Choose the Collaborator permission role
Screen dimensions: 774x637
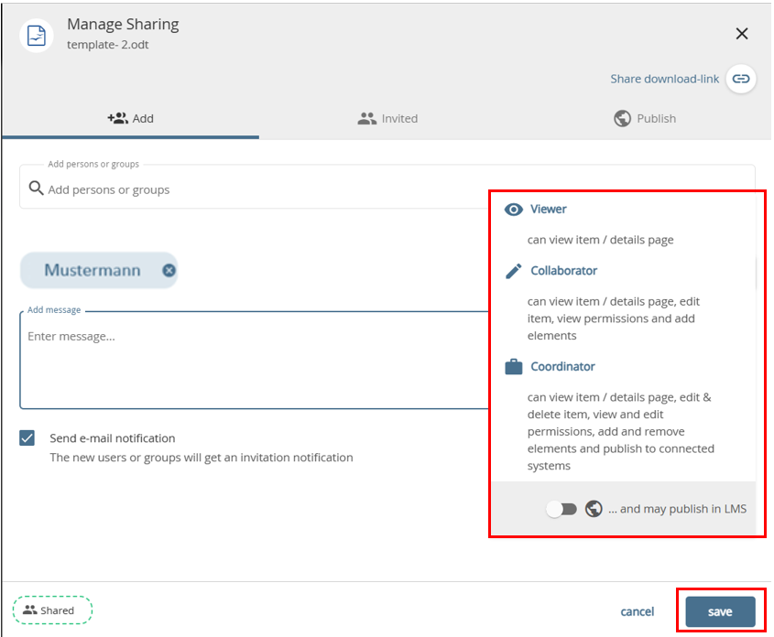click(563, 271)
